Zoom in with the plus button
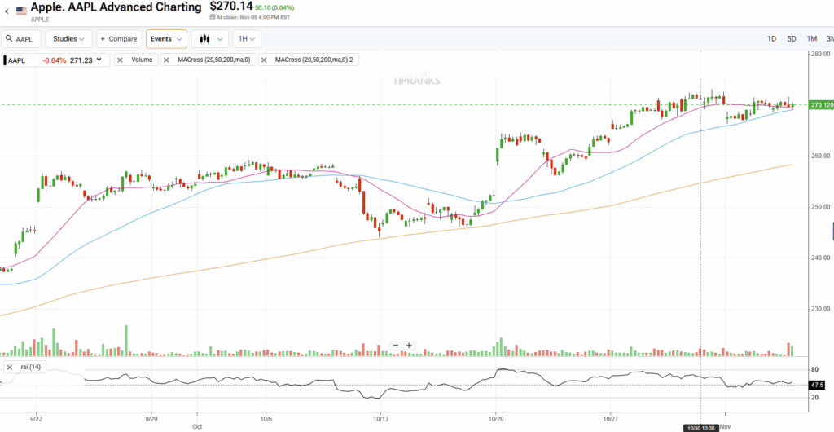Image resolution: width=834 pixels, height=432 pixels. tap(409, 346)
